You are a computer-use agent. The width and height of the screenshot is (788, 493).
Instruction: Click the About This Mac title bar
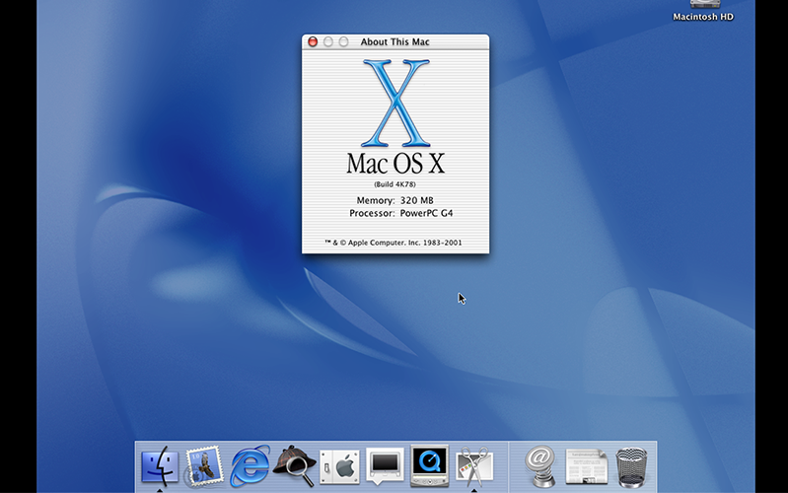[395, 41]
